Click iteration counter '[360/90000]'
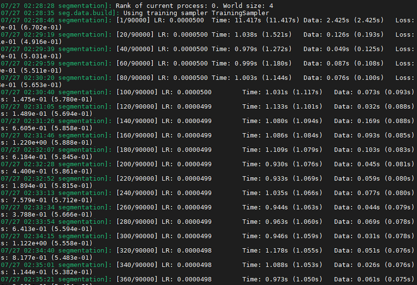This screenshot has height=285, width=417. [137, 280]
